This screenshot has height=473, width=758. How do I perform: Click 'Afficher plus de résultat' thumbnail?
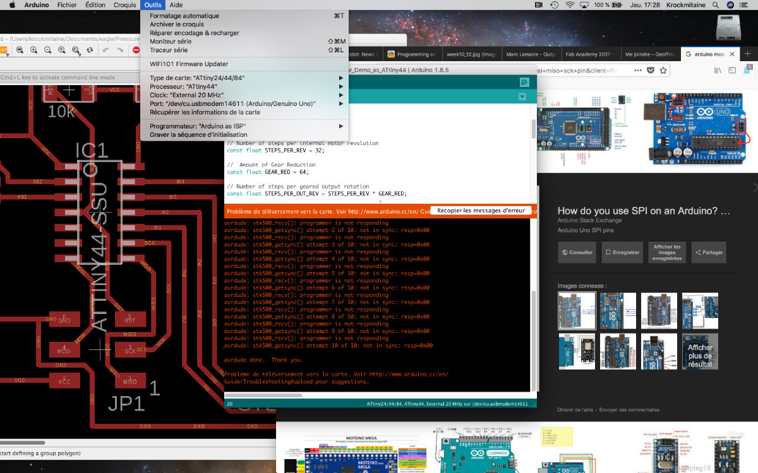[700, 352]
